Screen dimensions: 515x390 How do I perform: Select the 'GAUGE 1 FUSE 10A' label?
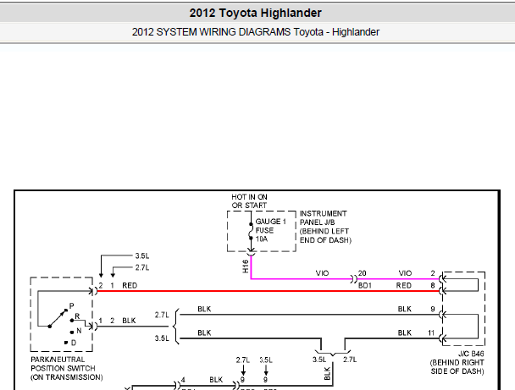[270, 230]
